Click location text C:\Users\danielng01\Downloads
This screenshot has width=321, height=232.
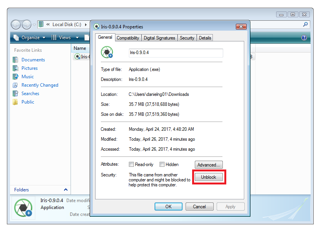point(159,94)
